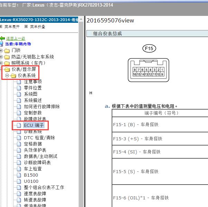Click the page icon beside U0100

pos(19,181)
